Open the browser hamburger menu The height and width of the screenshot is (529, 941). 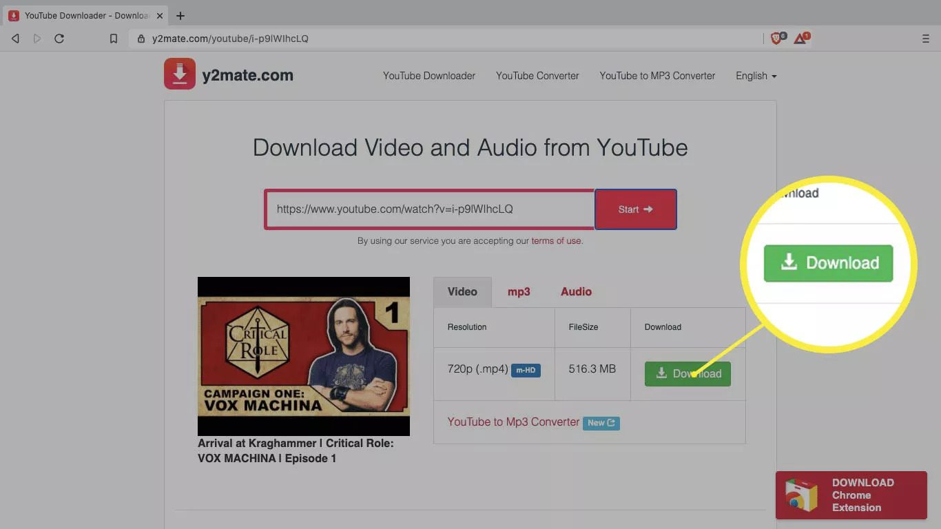coord(925,39)
